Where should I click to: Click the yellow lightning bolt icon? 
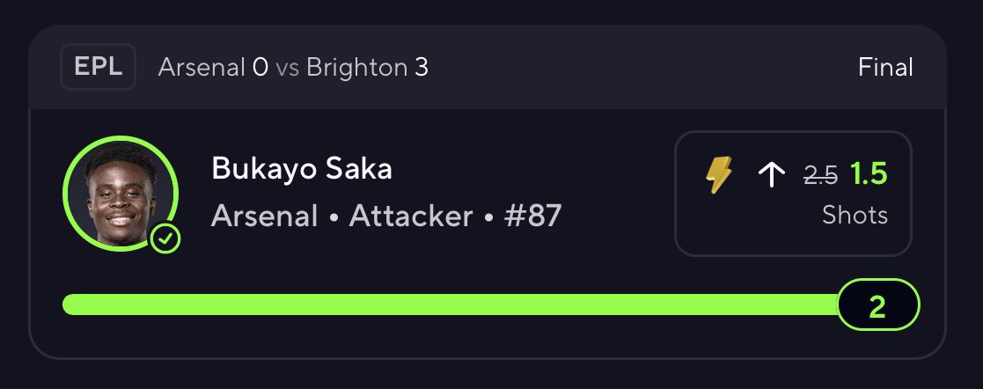click(x=718, y=175)
